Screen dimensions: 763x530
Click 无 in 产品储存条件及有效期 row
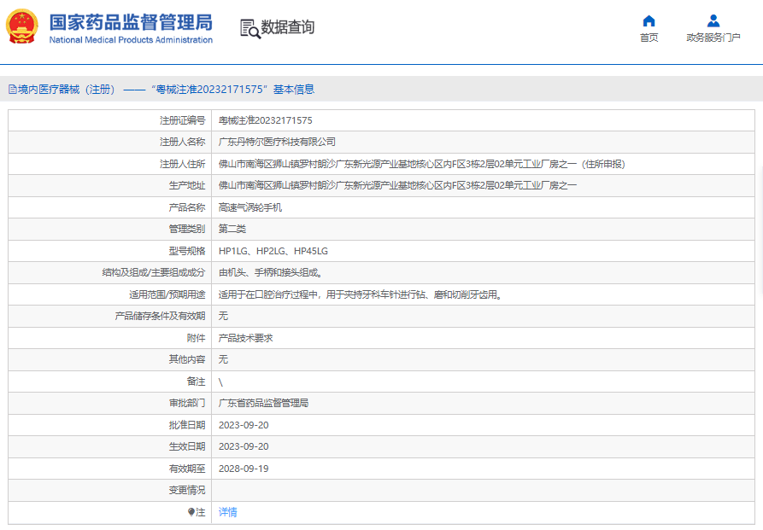(x=223, y=316)
